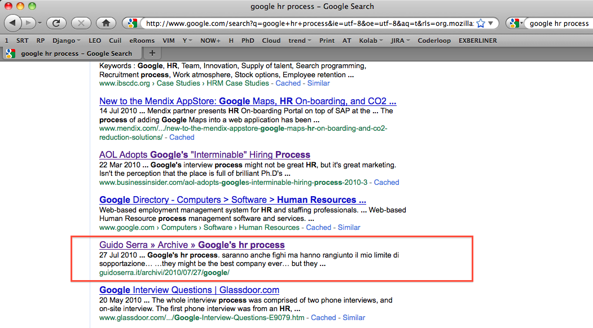Expand the URL history dropdown arrow
This screenshot has height=328, width=593.
tap(491, 24)
